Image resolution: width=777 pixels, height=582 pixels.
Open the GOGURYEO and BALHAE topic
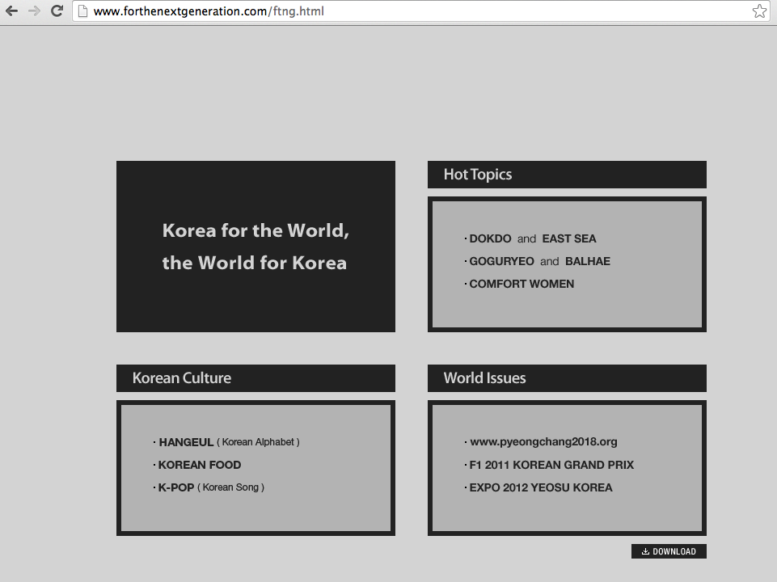tap(539, 261)
